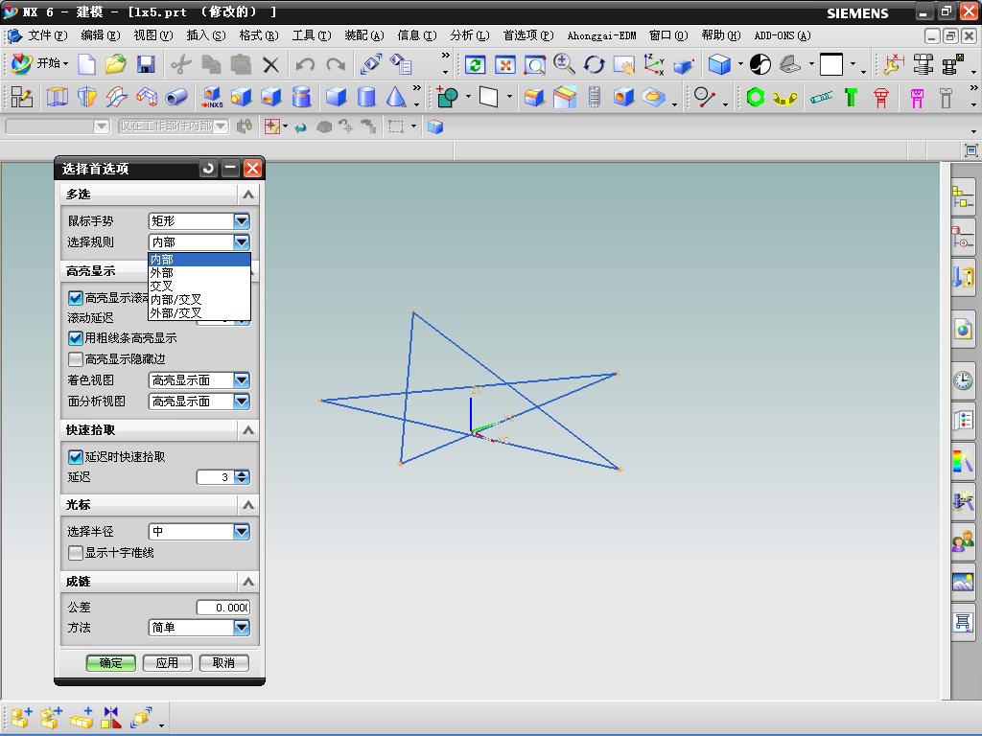
Task: Click the Refresh view icon
Action: (476, 64)
